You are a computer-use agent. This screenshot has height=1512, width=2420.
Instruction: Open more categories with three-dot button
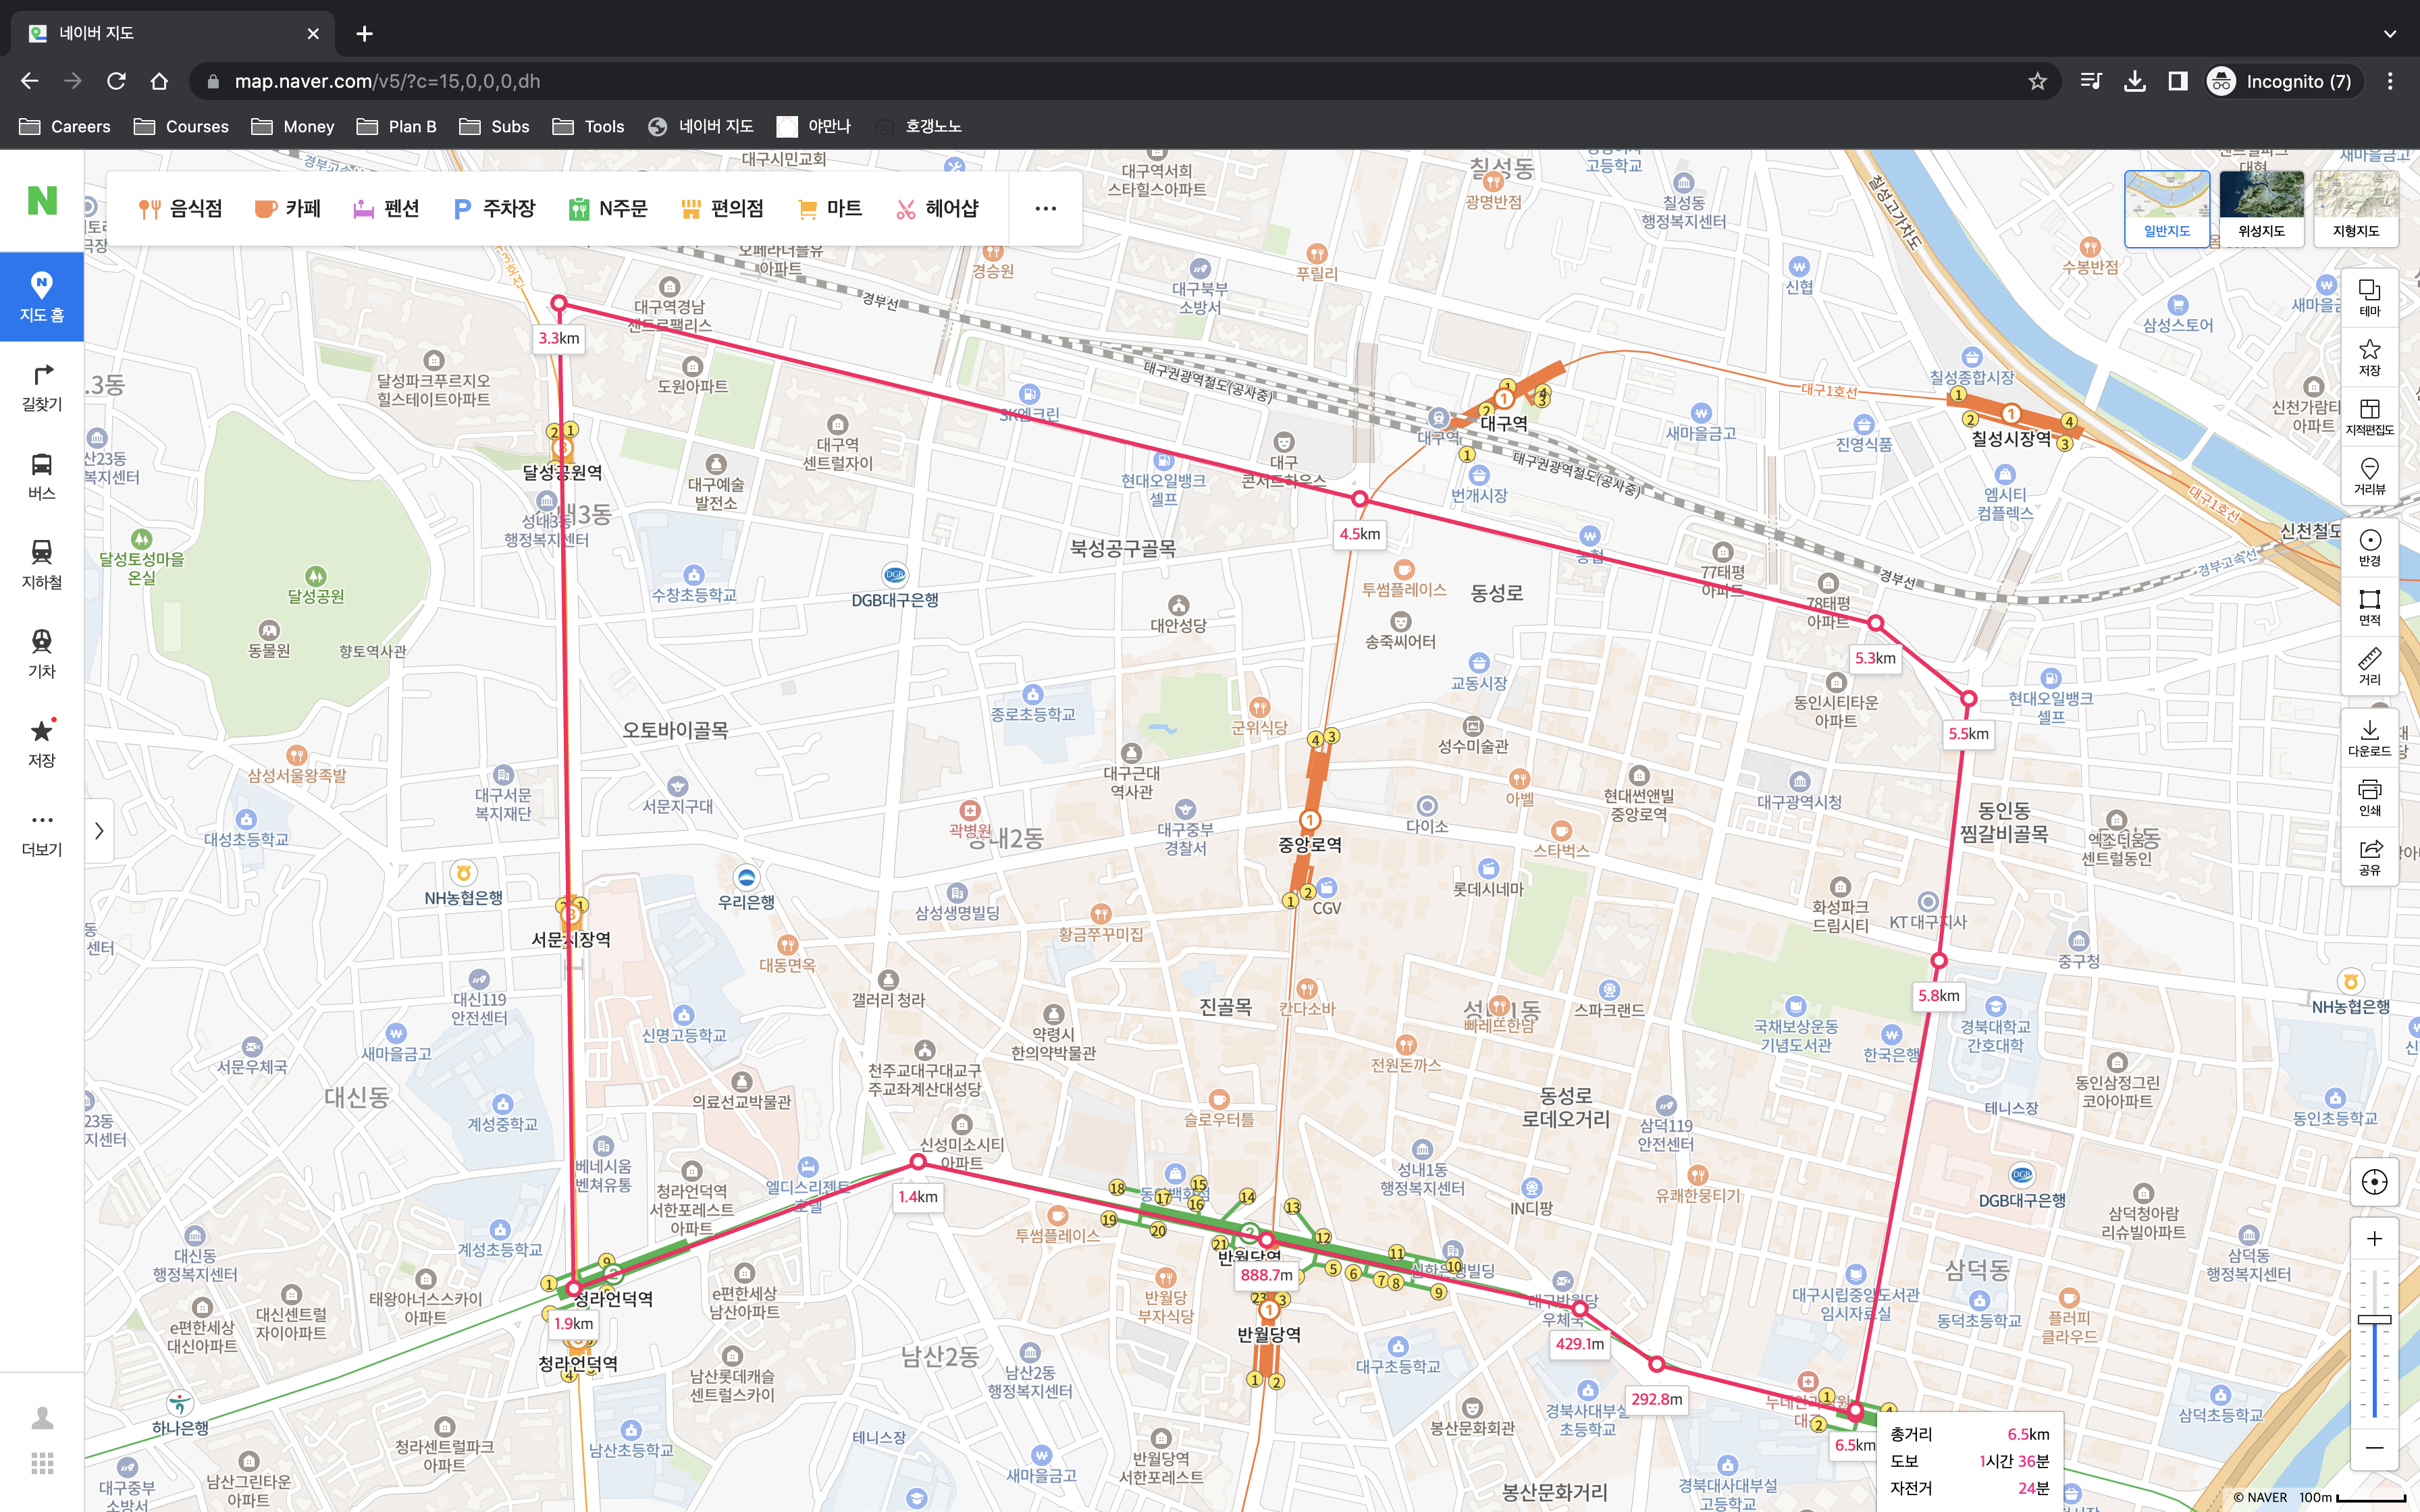(1045, 209)
